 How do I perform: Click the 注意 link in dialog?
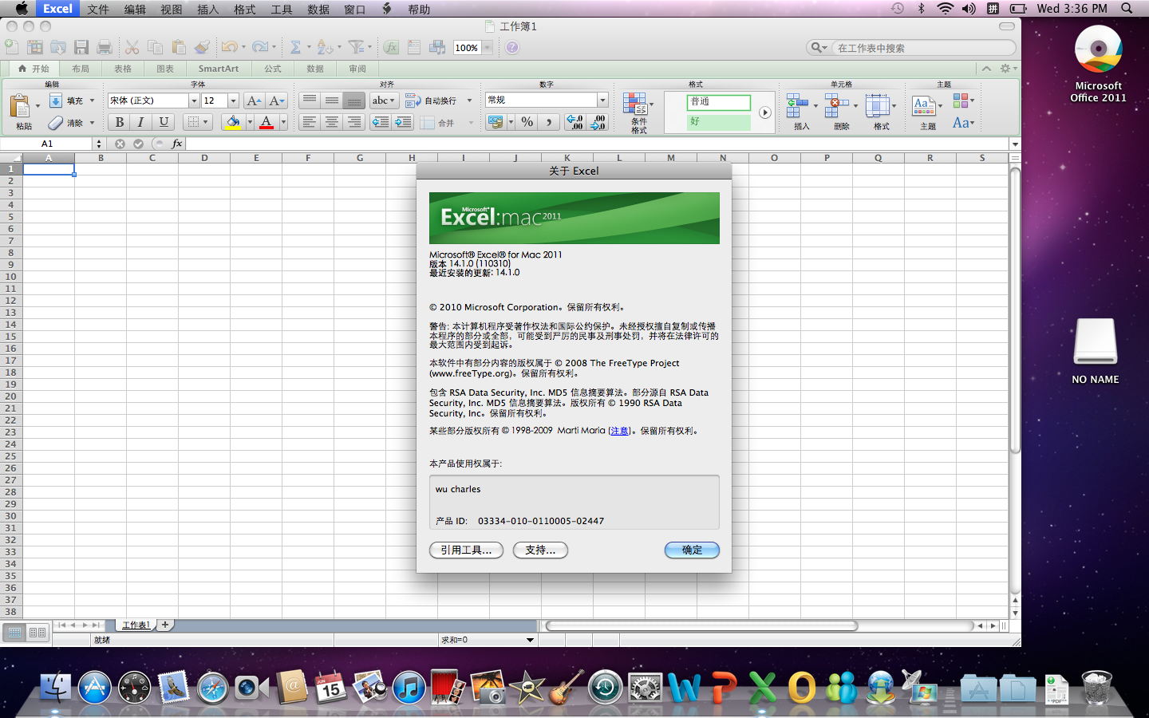click(619, 431)
